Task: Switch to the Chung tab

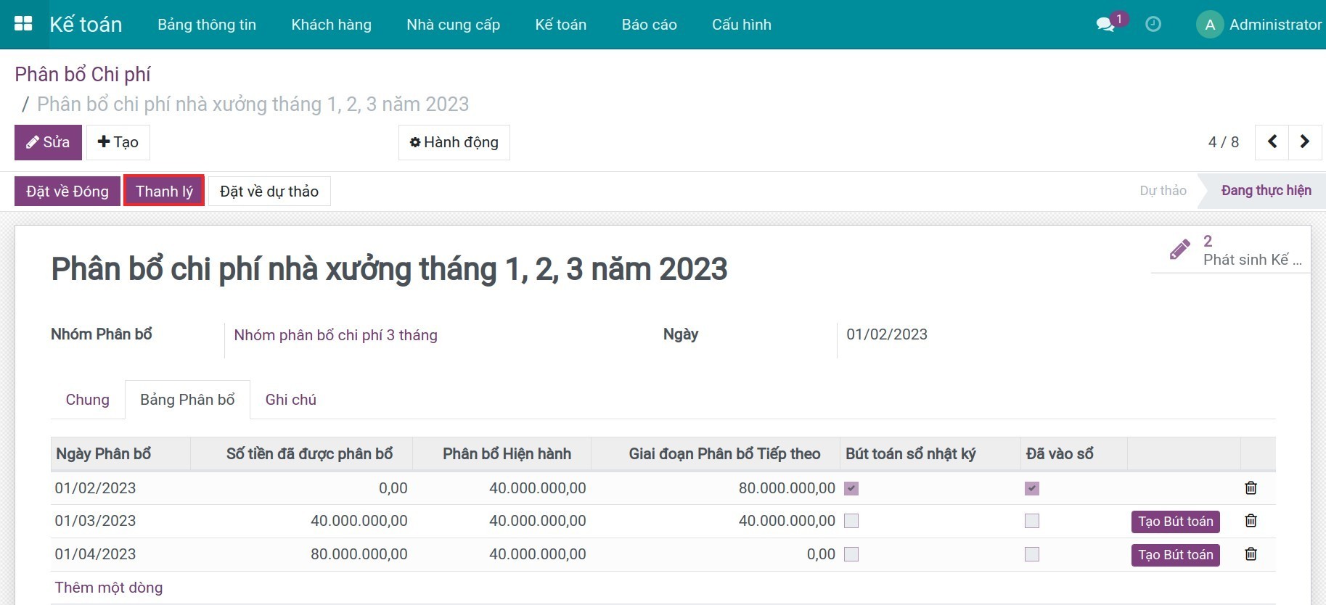Action: click(87, 400)
